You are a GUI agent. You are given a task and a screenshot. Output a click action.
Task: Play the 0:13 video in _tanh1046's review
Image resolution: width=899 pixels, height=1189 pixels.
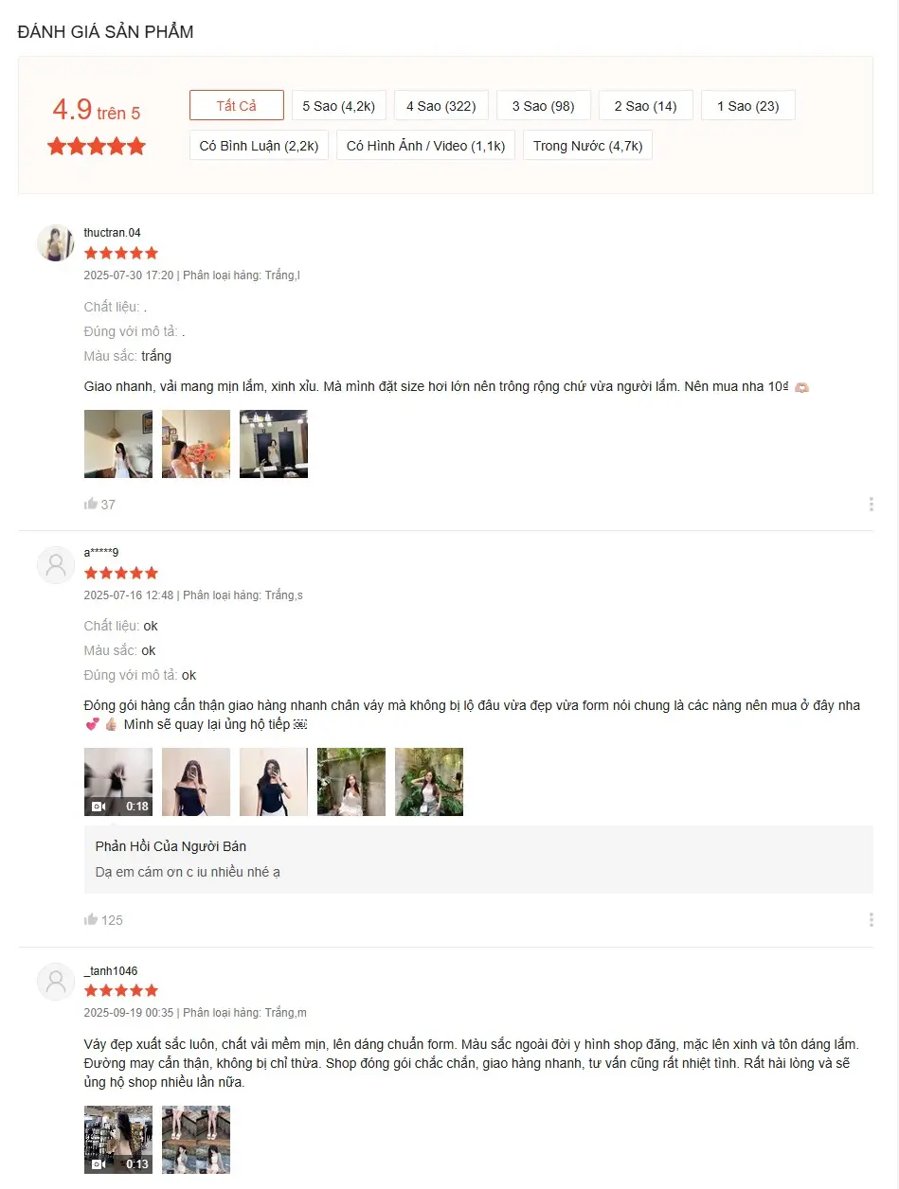(118, 1140)
